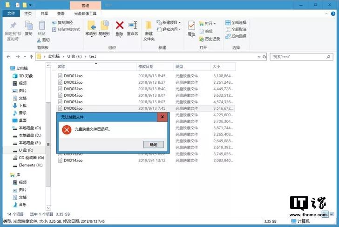Click the Rename (重命名) ribbon icon
Screen dimensions: 339x227
coord(133,27)
